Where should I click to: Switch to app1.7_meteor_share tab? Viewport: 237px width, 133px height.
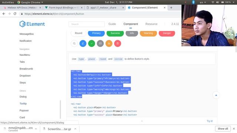click(x=103, y=7)
